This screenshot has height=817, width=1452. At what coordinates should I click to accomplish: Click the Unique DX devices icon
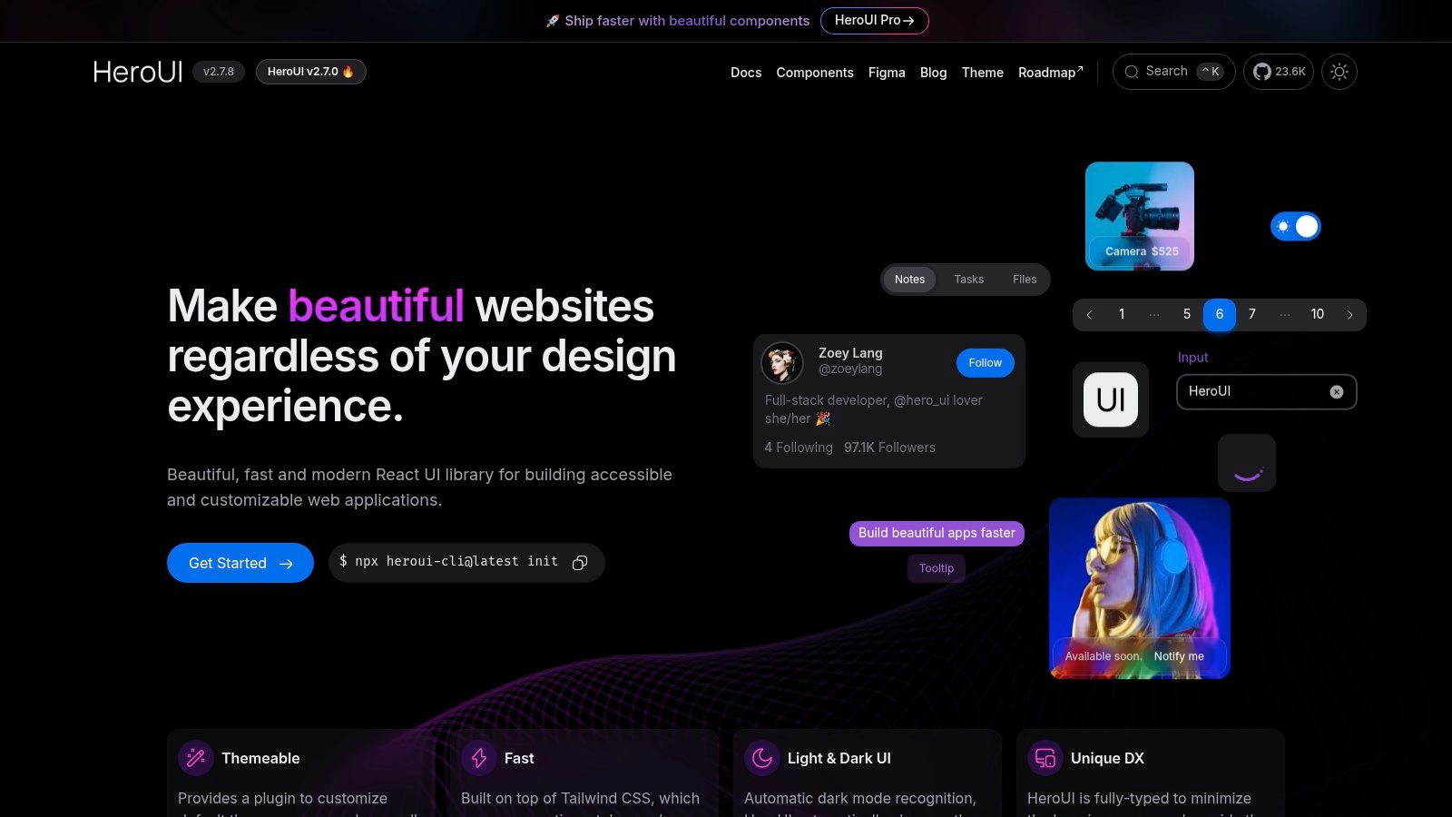pos(1045,758)
